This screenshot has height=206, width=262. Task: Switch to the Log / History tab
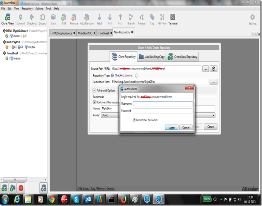pyautogui.click(x=98, y=189)
